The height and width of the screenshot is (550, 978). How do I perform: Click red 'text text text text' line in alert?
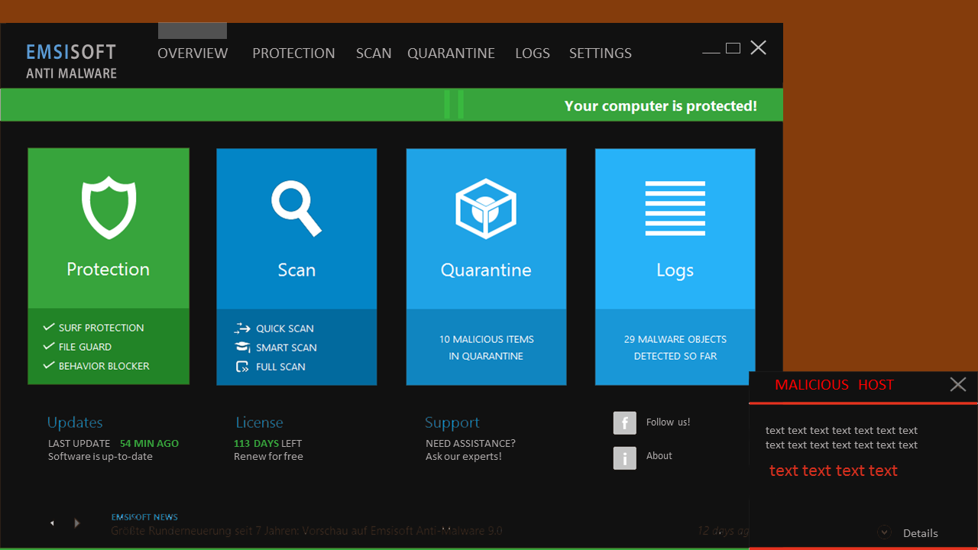(834, 471)
